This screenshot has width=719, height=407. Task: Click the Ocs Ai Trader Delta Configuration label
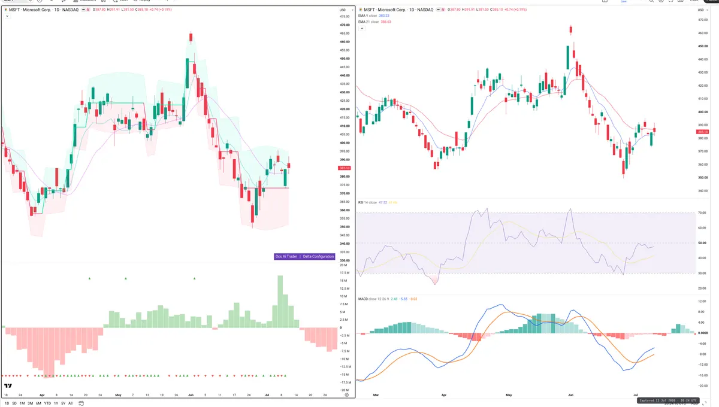304,256
